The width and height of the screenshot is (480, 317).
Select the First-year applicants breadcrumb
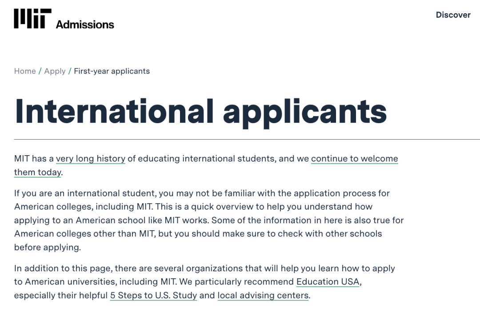point(112,71)
